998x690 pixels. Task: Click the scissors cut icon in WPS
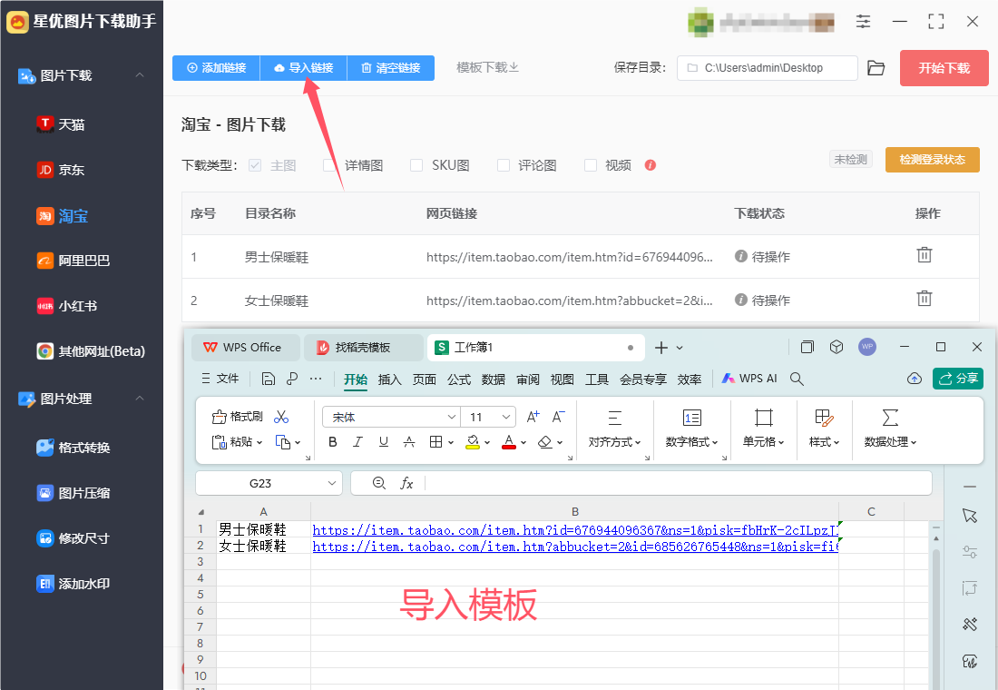tap(281, 417)
